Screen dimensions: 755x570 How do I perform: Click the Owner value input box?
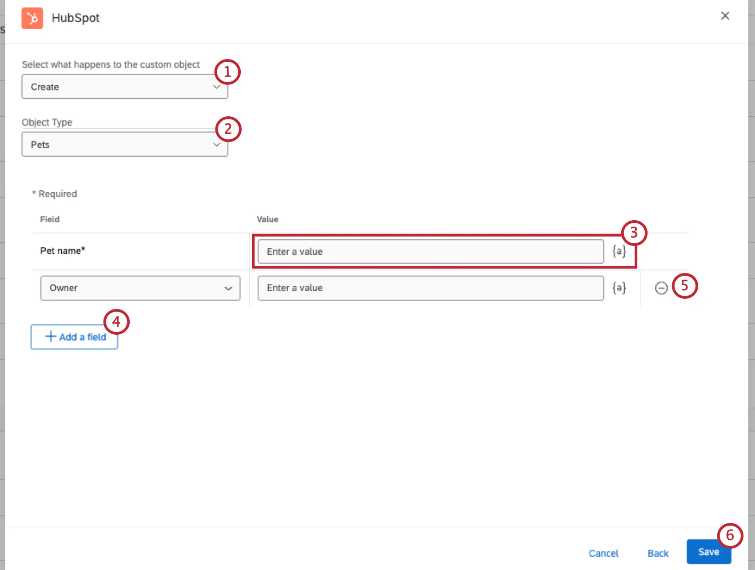click(430, 288)
